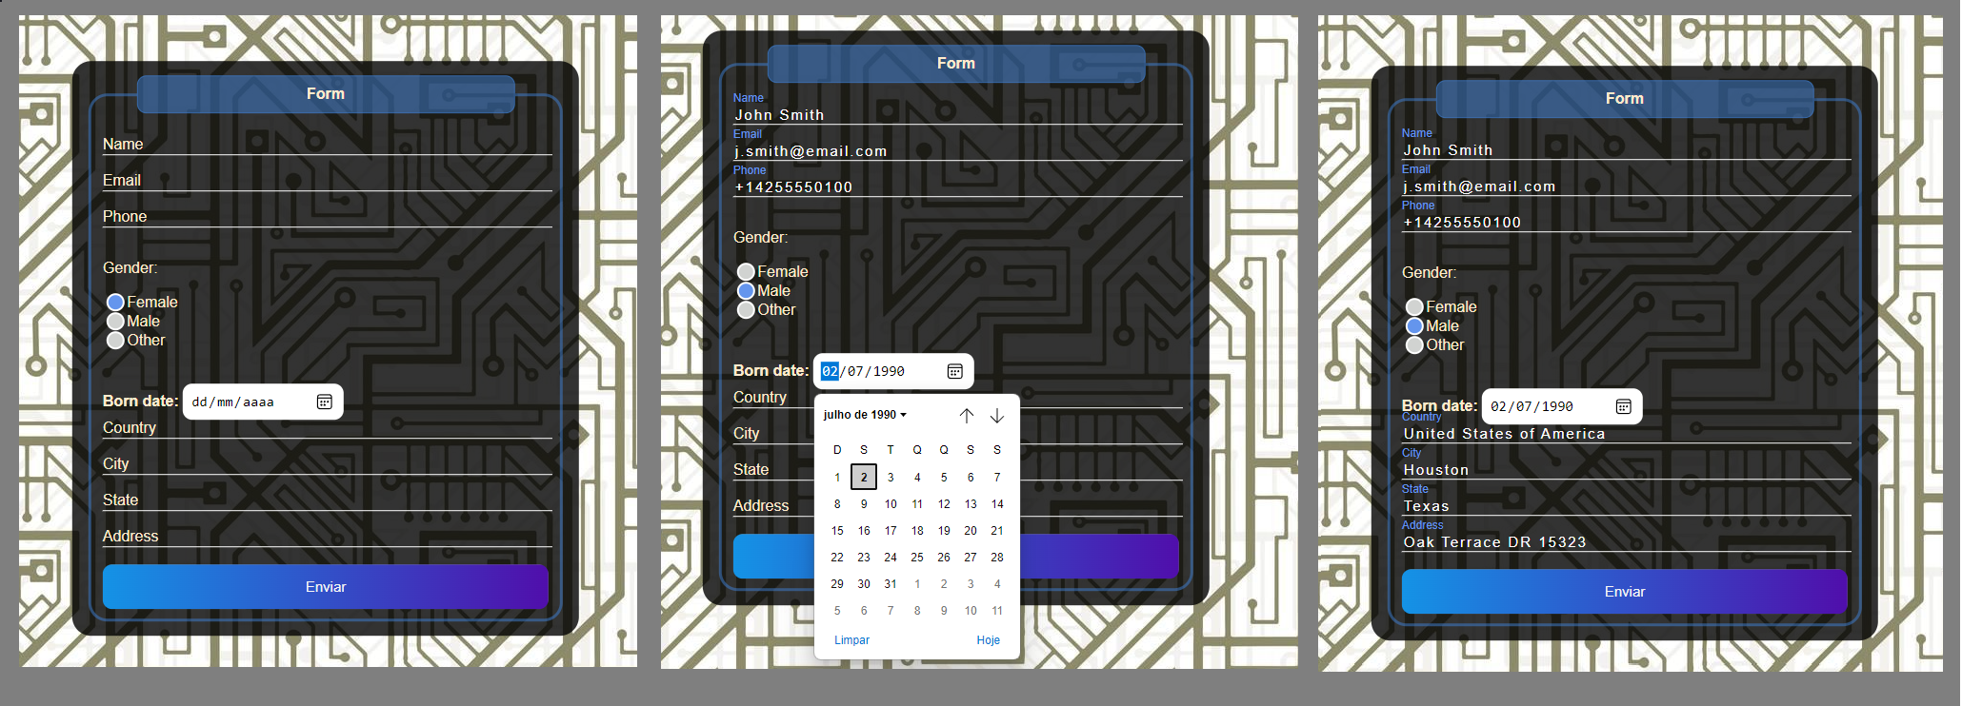Click Country field in middle form
Image resolution: width=1962 pixels, height=706 pixels.
957,398
